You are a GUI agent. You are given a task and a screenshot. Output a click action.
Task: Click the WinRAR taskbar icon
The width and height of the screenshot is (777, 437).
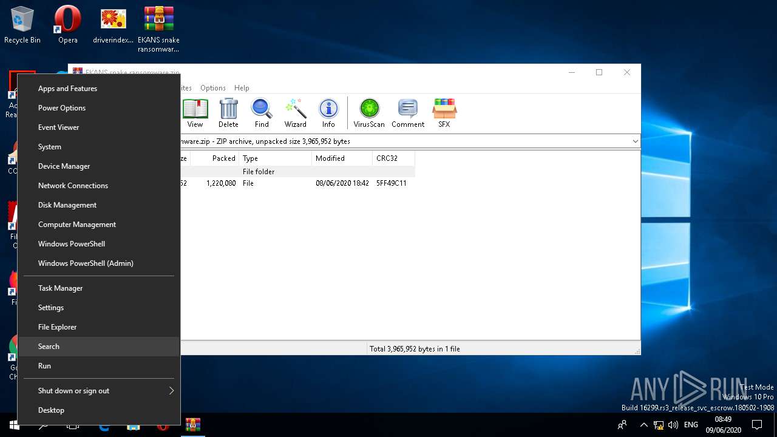coord(193,425)
